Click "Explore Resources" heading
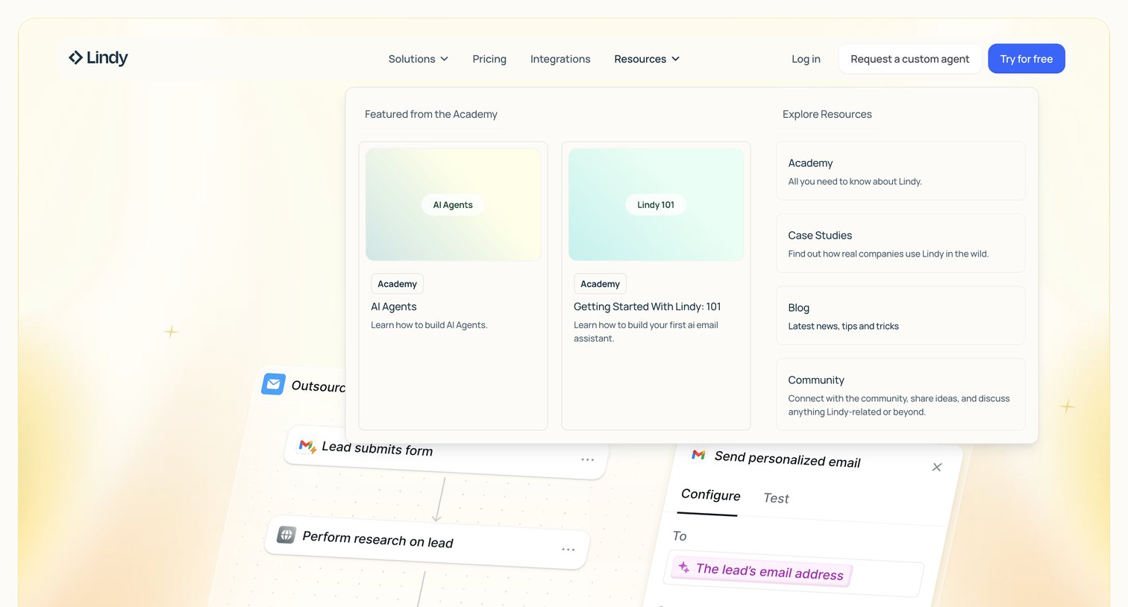This screenshot has height=607, width=1128. (827, 114)
